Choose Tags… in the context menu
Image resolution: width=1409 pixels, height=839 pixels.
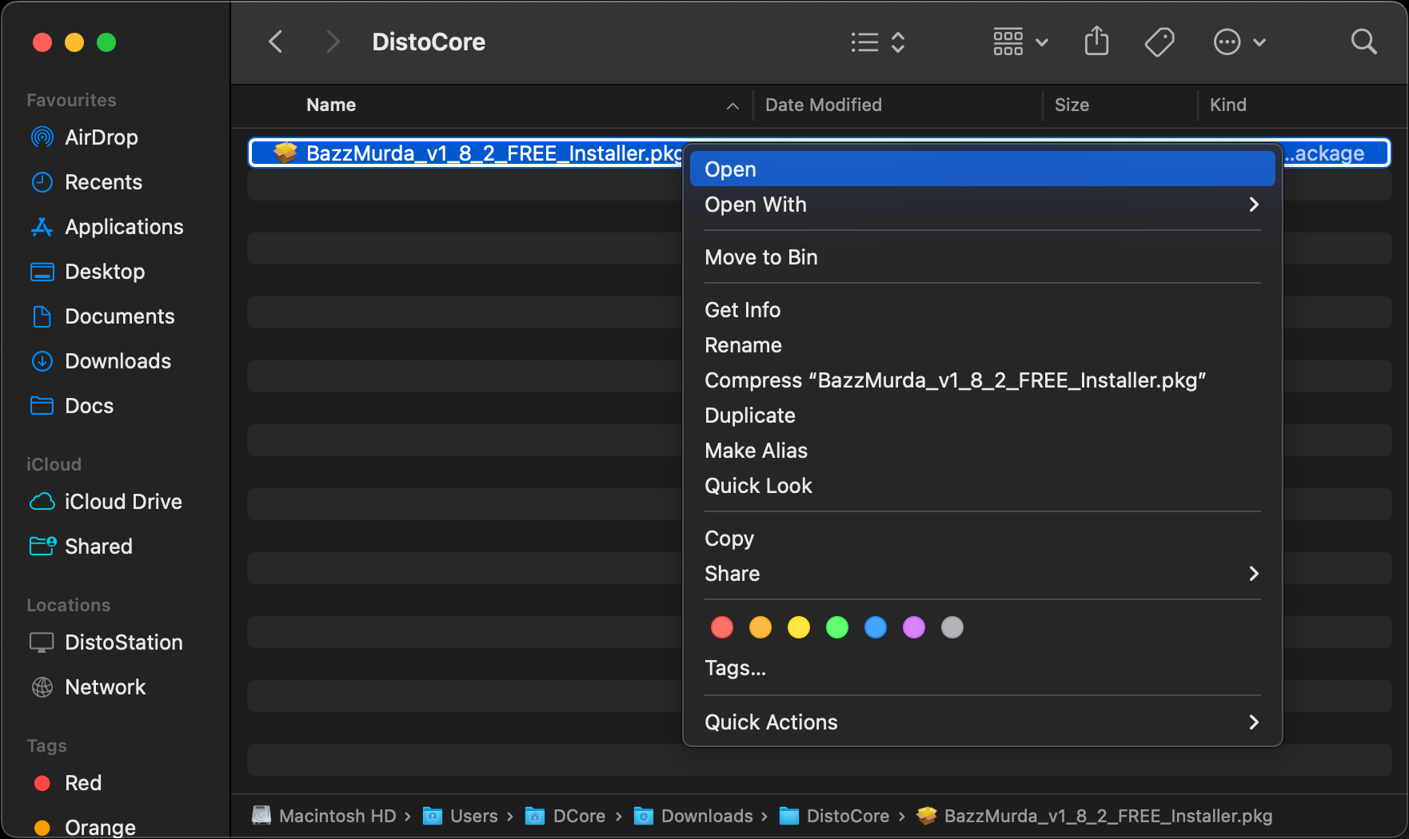click(x=982, y=668)
